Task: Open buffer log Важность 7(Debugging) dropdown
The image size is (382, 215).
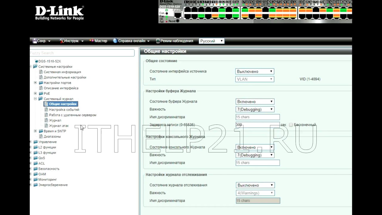Action: coord(255,109)
